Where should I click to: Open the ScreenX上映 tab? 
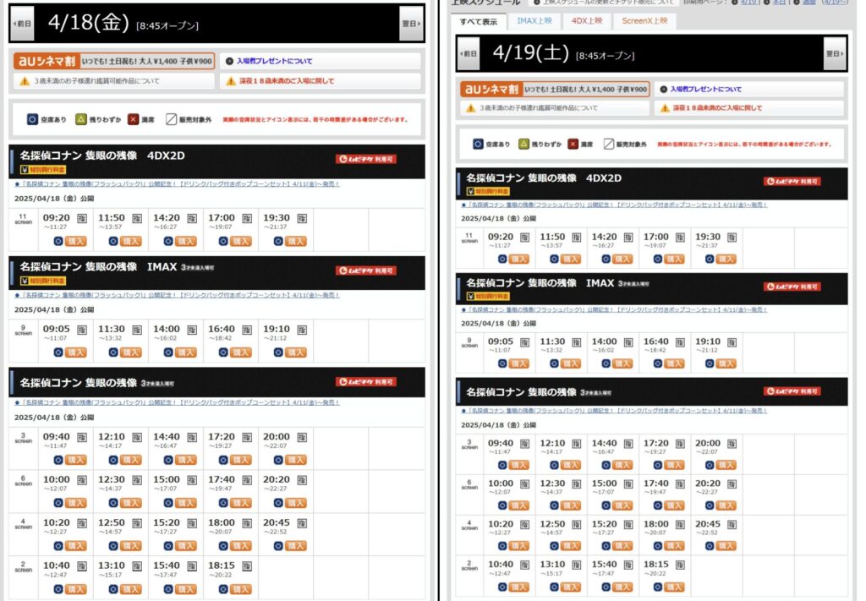click(x=644, y=21)
